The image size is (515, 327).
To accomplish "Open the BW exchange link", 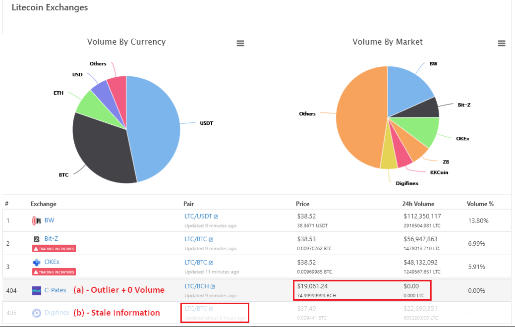I will click(x=49, y=220).
